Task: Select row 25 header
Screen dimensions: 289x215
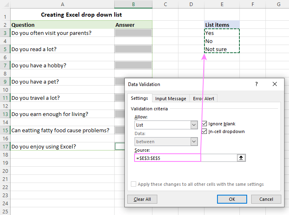Action: pos(5,211)
